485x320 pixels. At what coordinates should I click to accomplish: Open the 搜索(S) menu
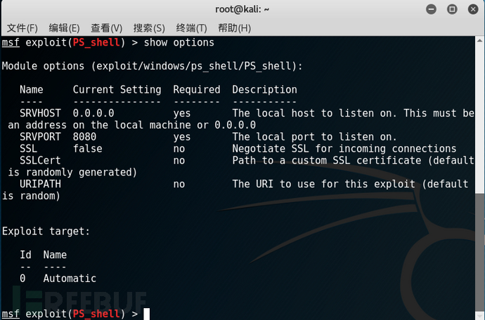[149, 28]
